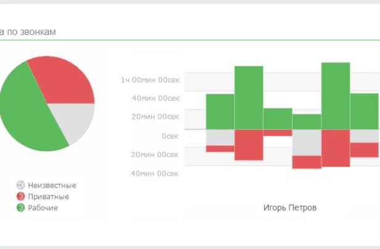Select the red slice of the pie chart
This screenshot has height=249, width=380.
click(x=62, y=81)
